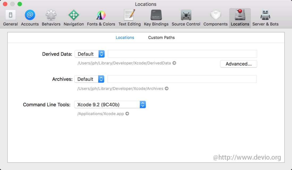Screen dimensions: 292x170
Task: Reveal DerivedData folder via arrow icon
Action: tap(174, 63)
